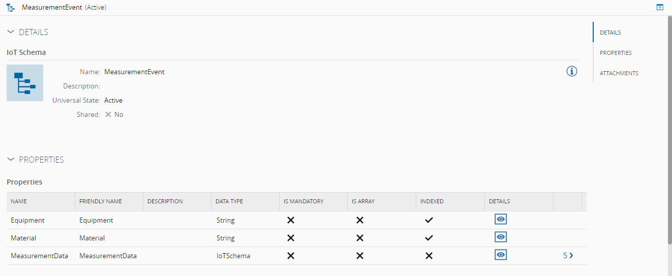
Task: Click the large IoT Schema thumbnail image
Action: [25, 83]
